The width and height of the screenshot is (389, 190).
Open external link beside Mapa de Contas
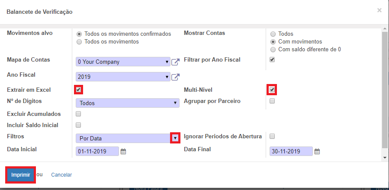coord(175,62)
